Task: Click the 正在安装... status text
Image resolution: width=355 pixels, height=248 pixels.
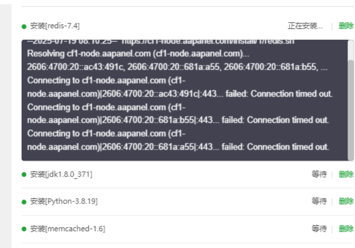Action: (x=305, y=26)
